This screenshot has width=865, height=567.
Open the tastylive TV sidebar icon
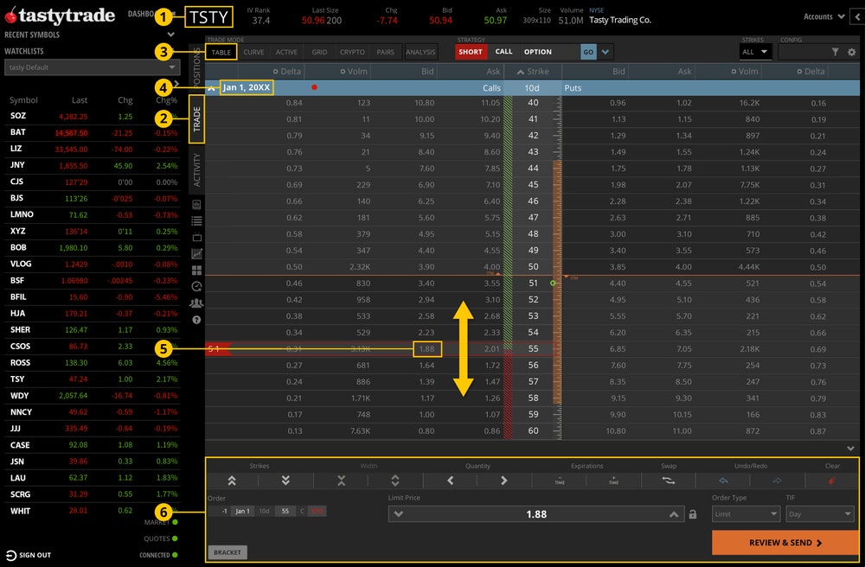196,238
